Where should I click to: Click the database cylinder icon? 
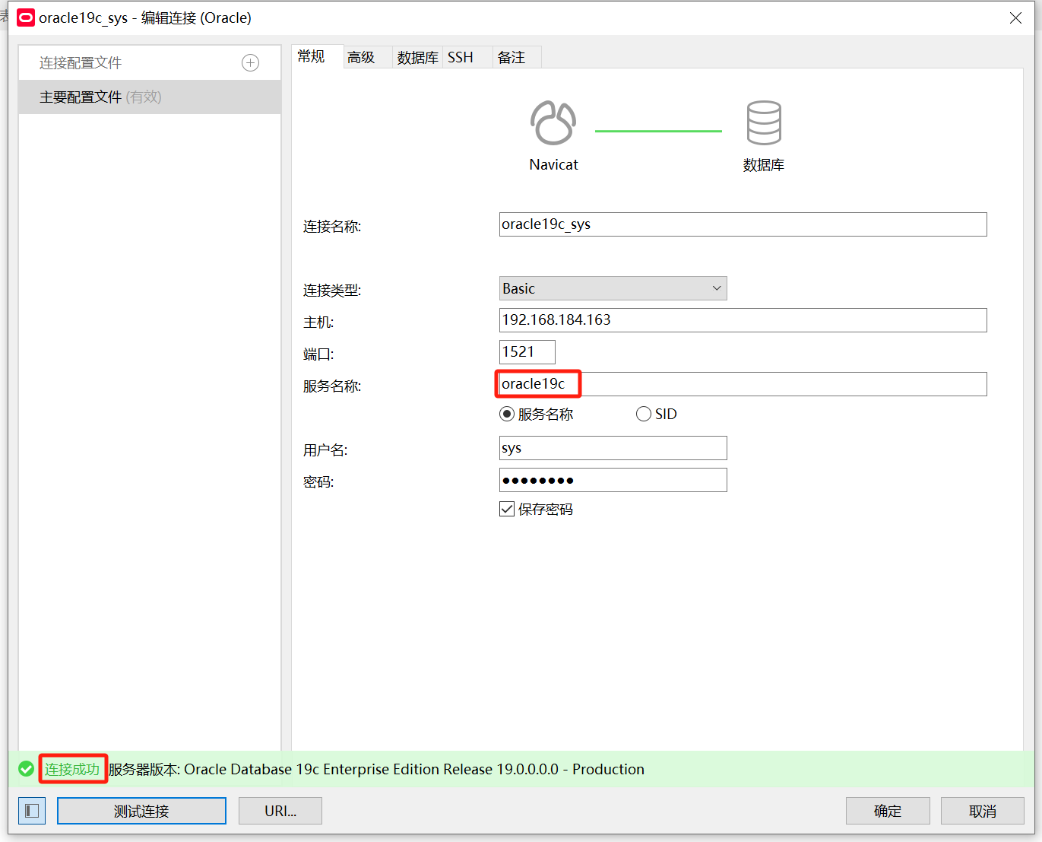764,122
